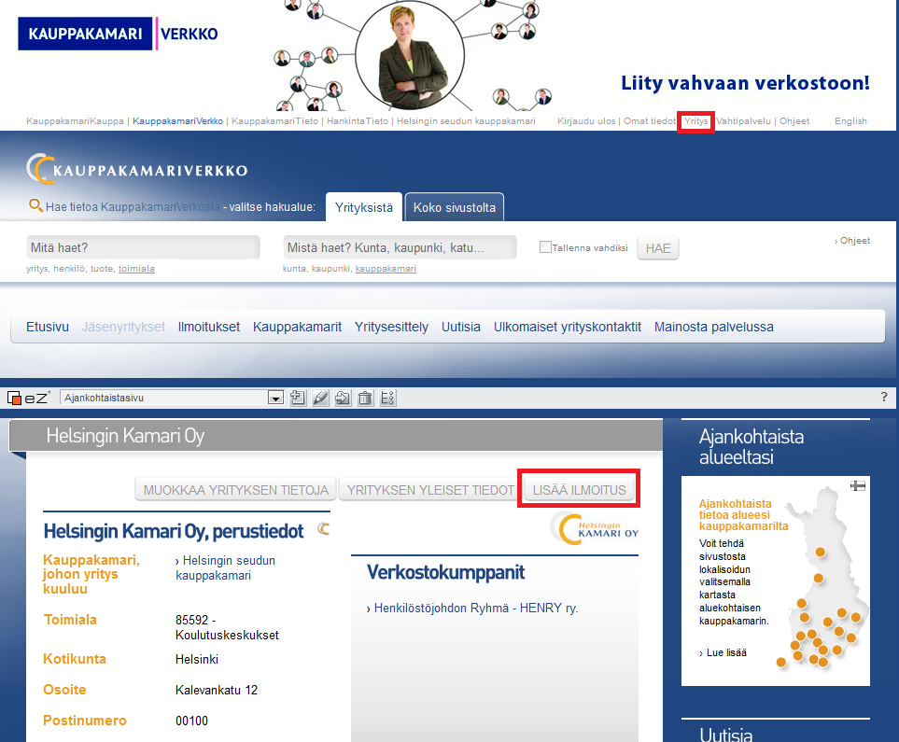This screenshot has height=742, width=899.
Task: Click the eZ toolbar sort list icon
Action: pyautogui.click(x=387, y=398)
